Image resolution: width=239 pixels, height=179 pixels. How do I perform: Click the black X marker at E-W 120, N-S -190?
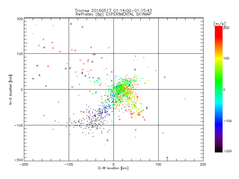pyautogui.click(x=167, y=158)
